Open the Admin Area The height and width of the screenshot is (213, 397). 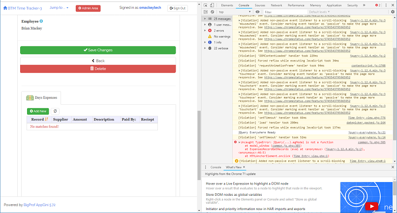pyautogui.click(x=88, y=8)
